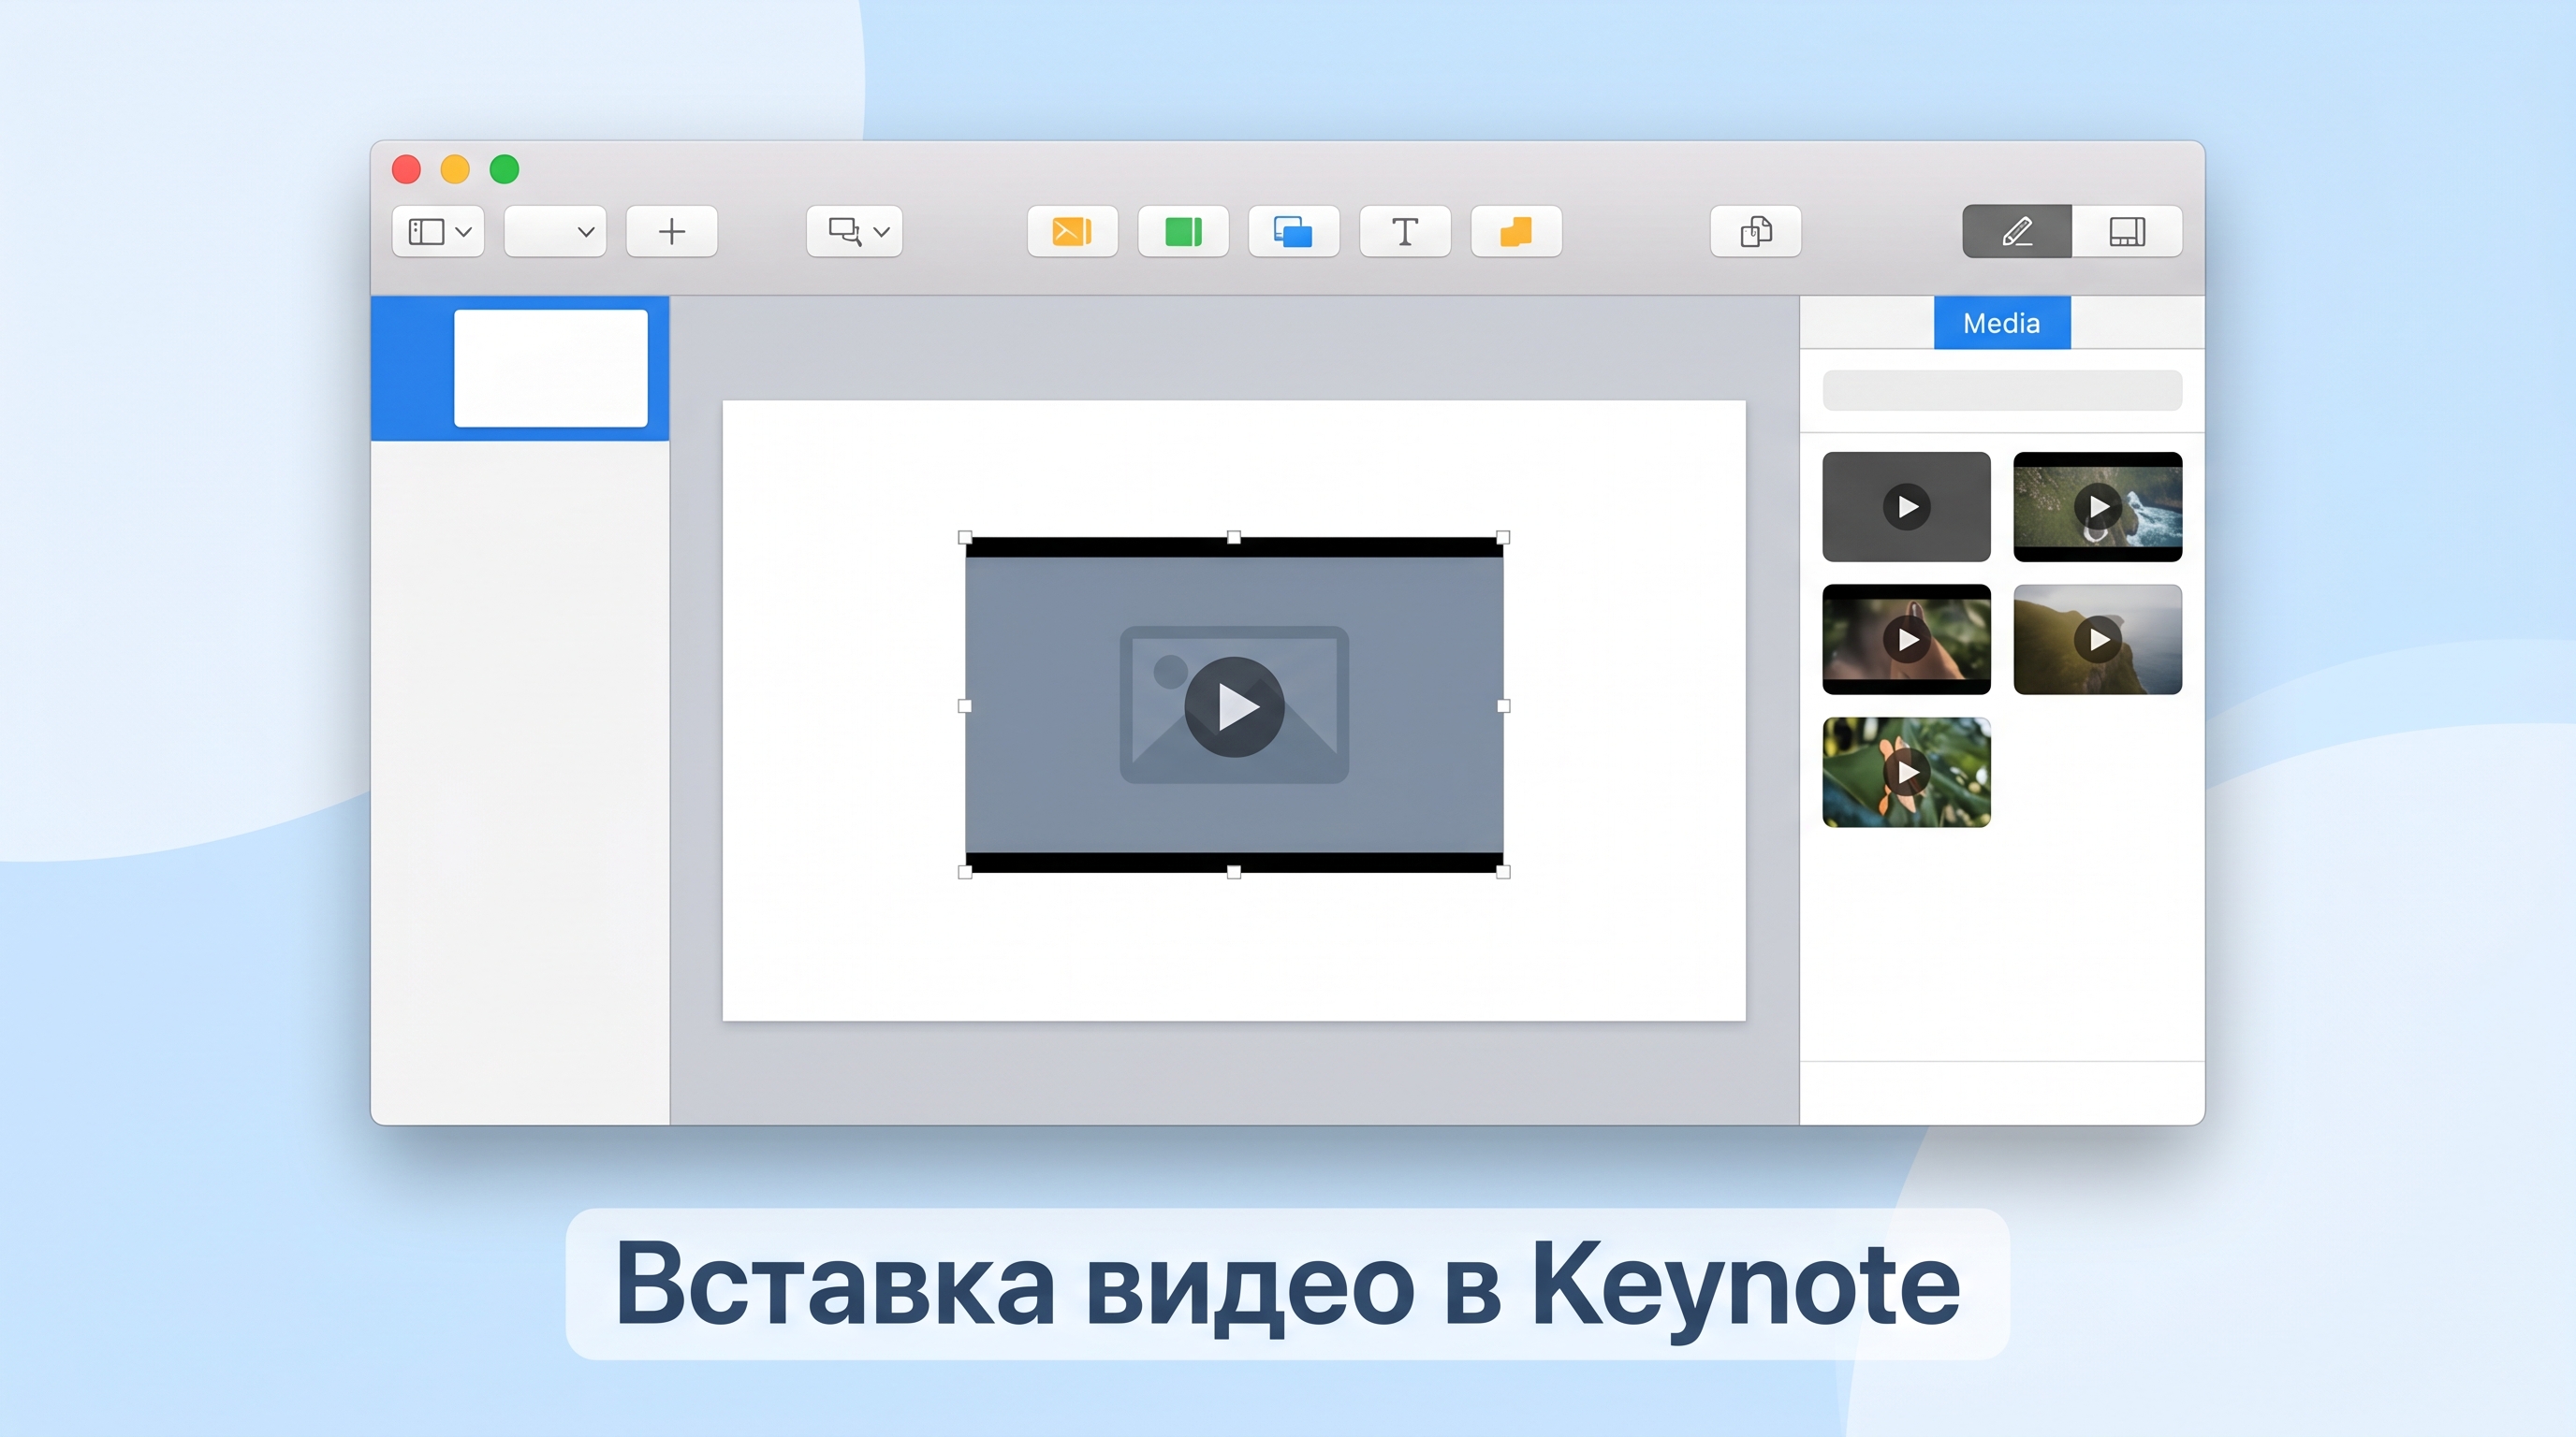Maximize the window with green button
The height and width of the screenshot is (1437, 2576).
504,169
